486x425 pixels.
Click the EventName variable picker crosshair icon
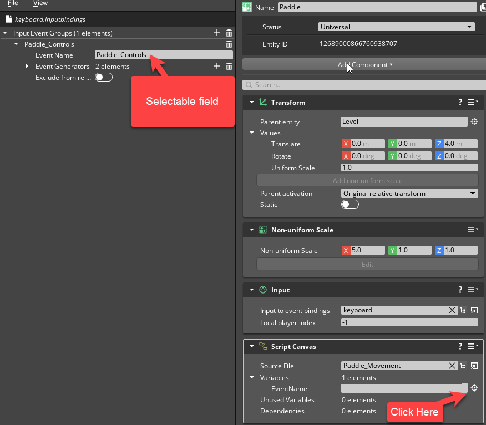(x=474, y=388)
